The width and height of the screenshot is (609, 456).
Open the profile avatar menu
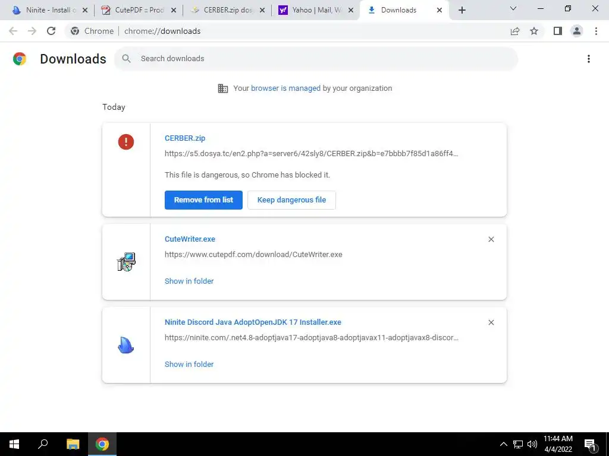click(577, 31)
